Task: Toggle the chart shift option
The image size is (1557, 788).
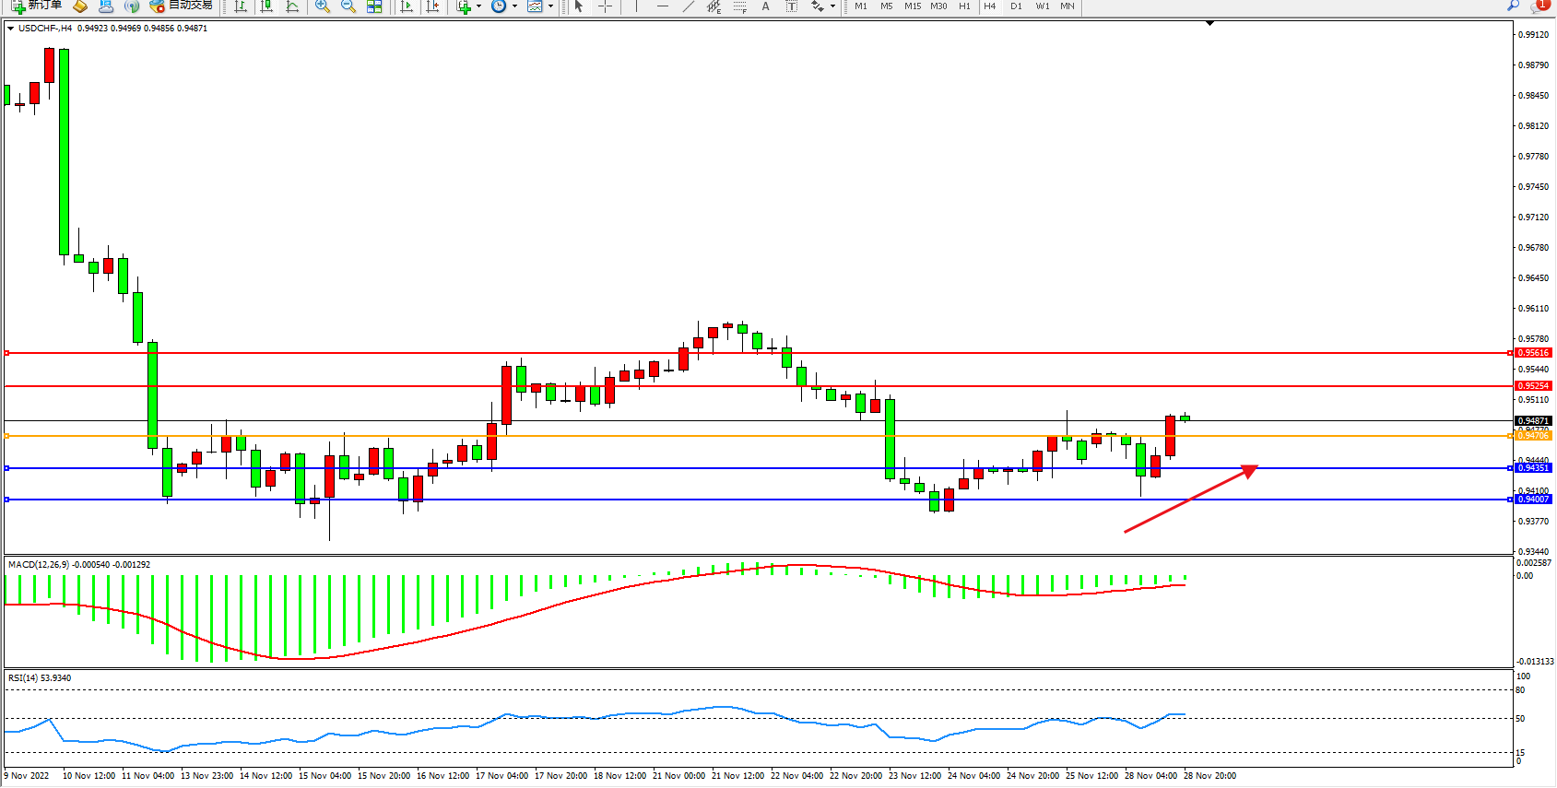Action: point(431,6)
